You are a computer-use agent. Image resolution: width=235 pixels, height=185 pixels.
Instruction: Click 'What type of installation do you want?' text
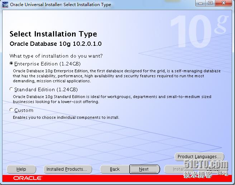tap(56, 56)
